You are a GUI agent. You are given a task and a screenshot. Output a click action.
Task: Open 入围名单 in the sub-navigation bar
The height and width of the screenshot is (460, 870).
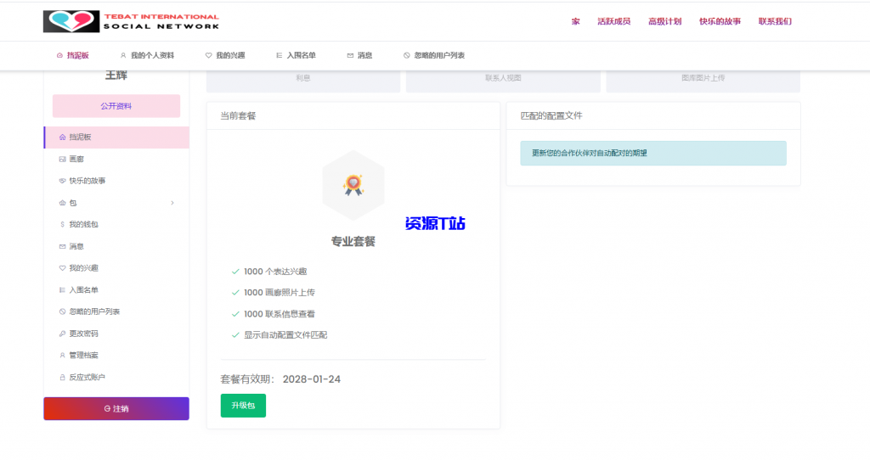coord(297,55)
